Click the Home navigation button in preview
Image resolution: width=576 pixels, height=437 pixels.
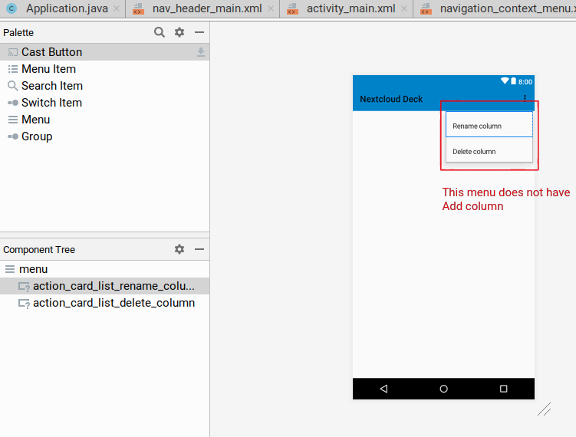click(444, 389)
